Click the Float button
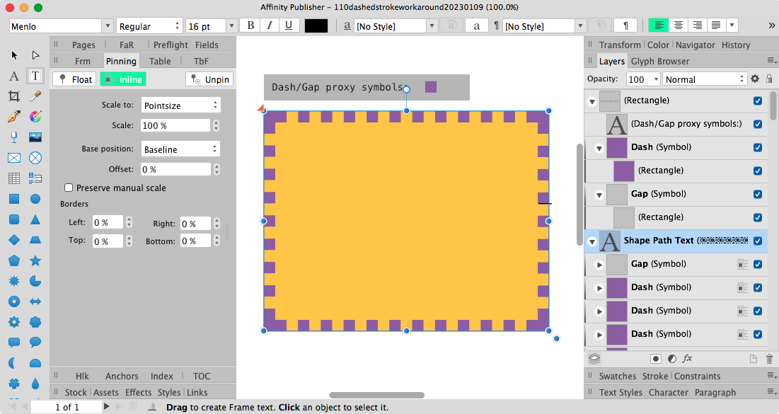The image size is (779, 414). point(74,79)
